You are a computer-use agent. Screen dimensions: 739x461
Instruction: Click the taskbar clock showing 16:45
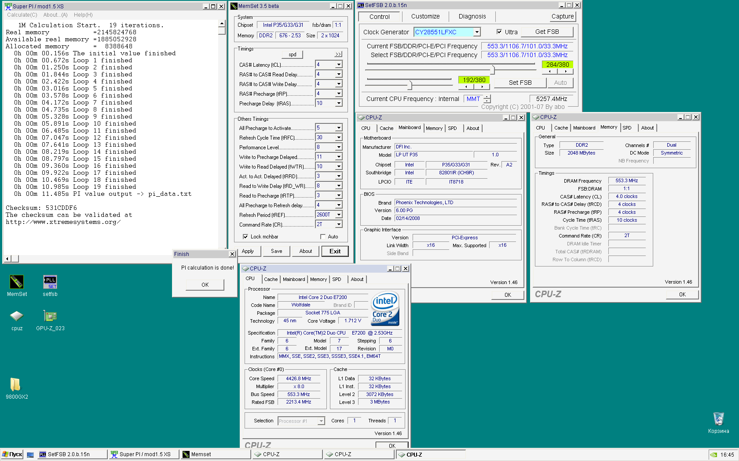tap(727, 455)
